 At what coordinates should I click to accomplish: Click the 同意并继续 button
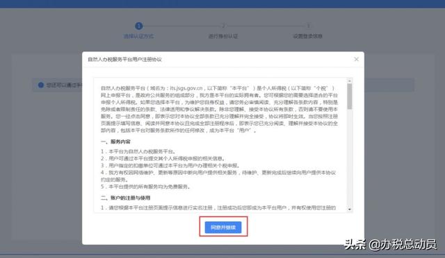pos(223,227)
